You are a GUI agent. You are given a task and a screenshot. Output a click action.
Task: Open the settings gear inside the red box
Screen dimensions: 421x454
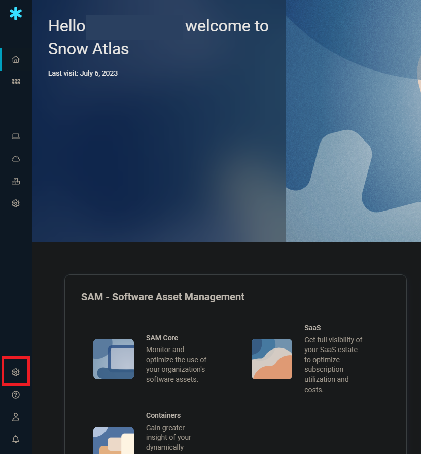pyautogui.click(x=16, y=372)
